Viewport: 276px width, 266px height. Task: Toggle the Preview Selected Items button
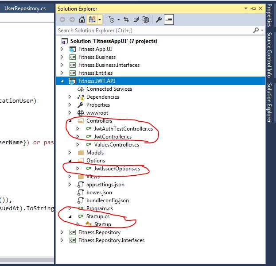pos(169,19)
